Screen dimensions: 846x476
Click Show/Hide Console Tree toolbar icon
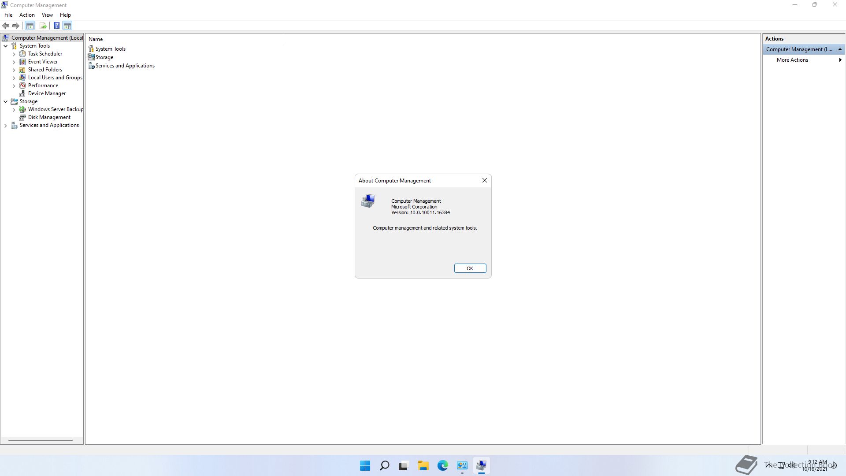click(30, 26)
